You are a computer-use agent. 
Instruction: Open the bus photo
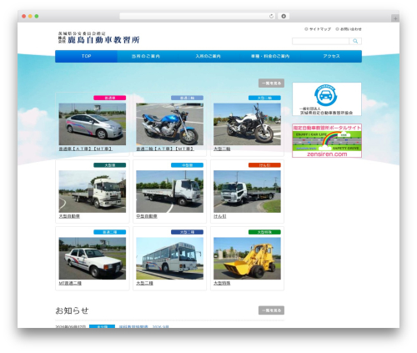(x=169, y=259)
